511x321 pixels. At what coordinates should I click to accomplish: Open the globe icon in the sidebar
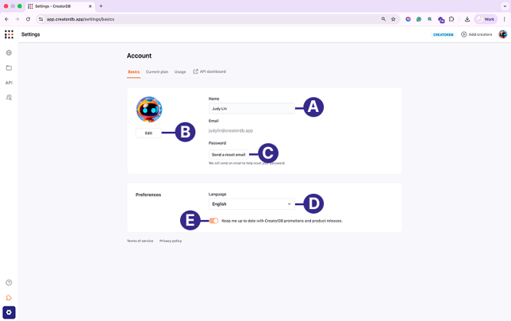9,53
